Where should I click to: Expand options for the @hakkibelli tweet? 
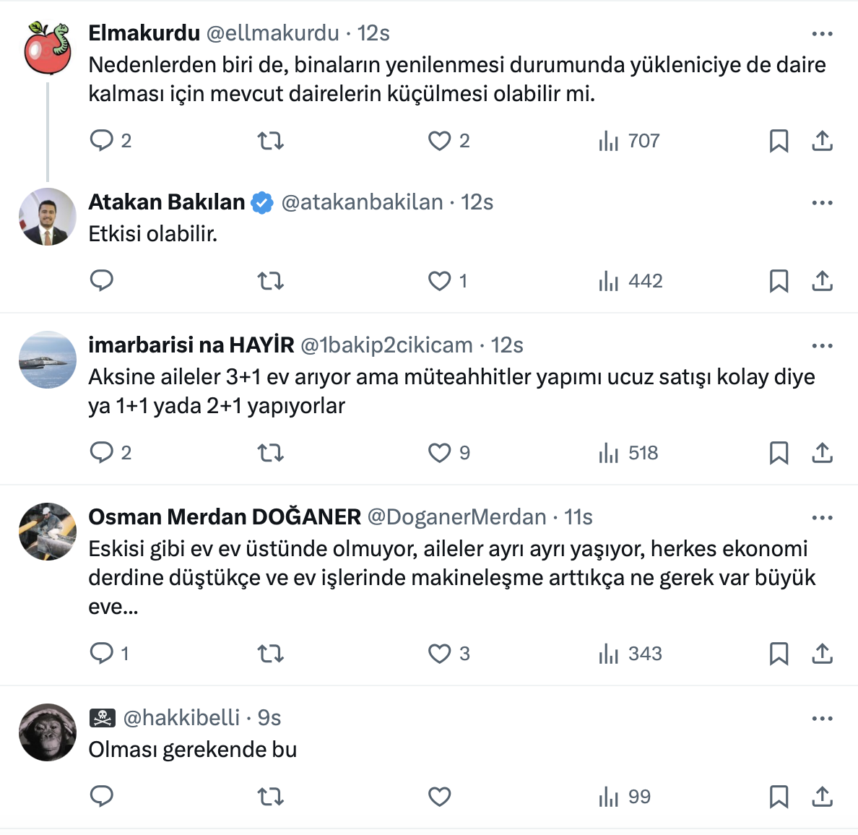(822, 719)
